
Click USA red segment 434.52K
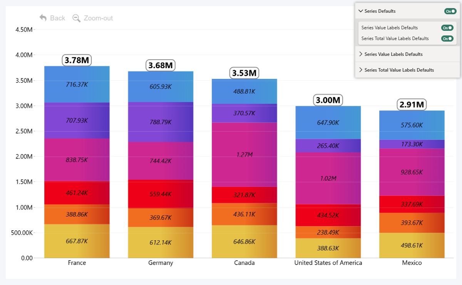coord(328,215)
